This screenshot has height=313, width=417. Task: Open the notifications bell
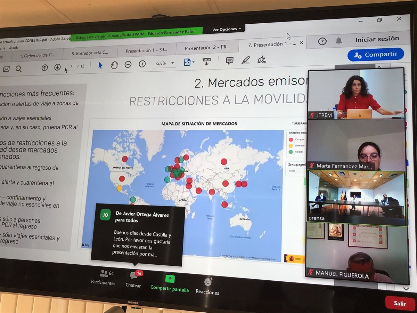coord(339,41)
